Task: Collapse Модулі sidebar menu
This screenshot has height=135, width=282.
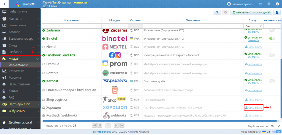Action: coord(20,59)
